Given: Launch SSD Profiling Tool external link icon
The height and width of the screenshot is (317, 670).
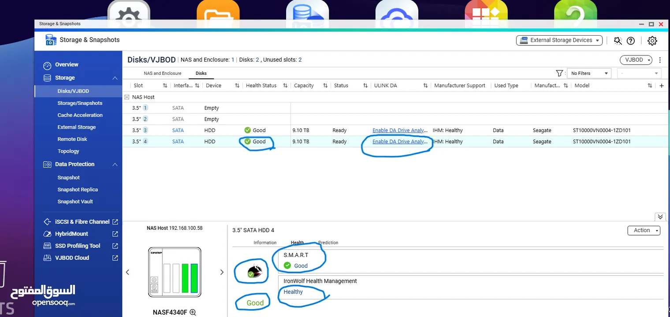Looking at the screenshot, I should point(115,246).
